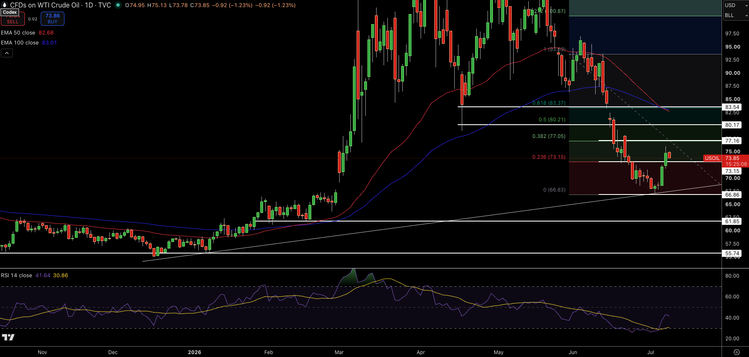749x357 pixels.
Task: Open the BLL unit dropdown
Action: click(x=736, y=15)
